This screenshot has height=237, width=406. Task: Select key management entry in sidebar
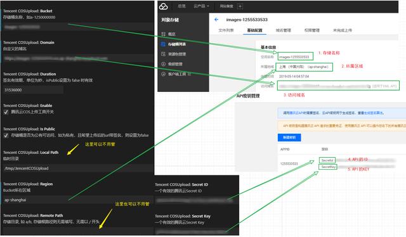click(x=175, y=64)
